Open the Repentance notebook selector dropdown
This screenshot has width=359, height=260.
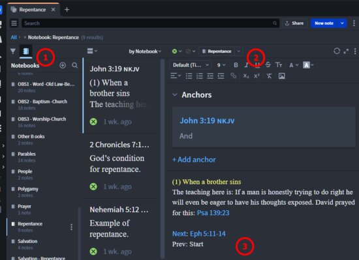238,51
